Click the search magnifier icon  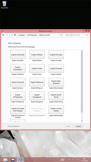87,35
